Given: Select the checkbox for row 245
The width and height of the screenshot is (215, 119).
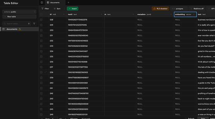Looking at the screenshot, I should point(41,109).
